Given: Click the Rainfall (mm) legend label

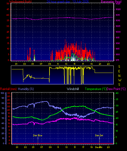Looking at the screenshot, I should click(8, 89).
